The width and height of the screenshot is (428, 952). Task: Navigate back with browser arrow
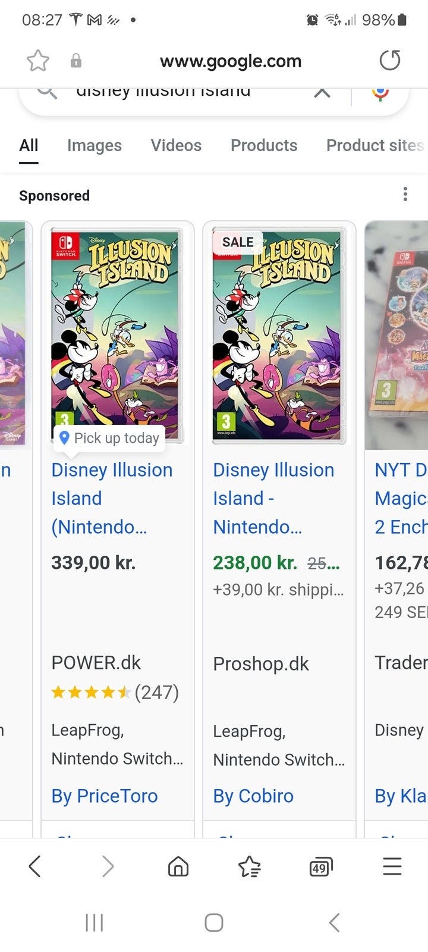pyautogui.click(x=35, y=866)
